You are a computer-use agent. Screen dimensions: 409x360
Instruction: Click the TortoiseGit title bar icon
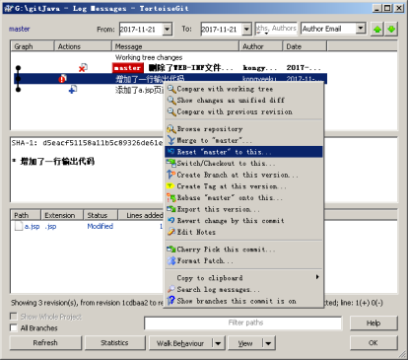[x=9, y=8]
